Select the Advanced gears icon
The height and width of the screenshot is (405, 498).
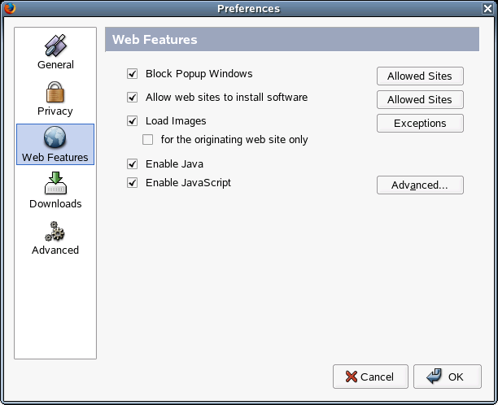point(55,230)
